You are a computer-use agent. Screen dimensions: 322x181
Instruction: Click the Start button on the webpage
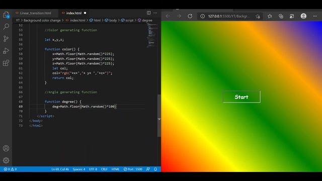[x=242, y=97]
